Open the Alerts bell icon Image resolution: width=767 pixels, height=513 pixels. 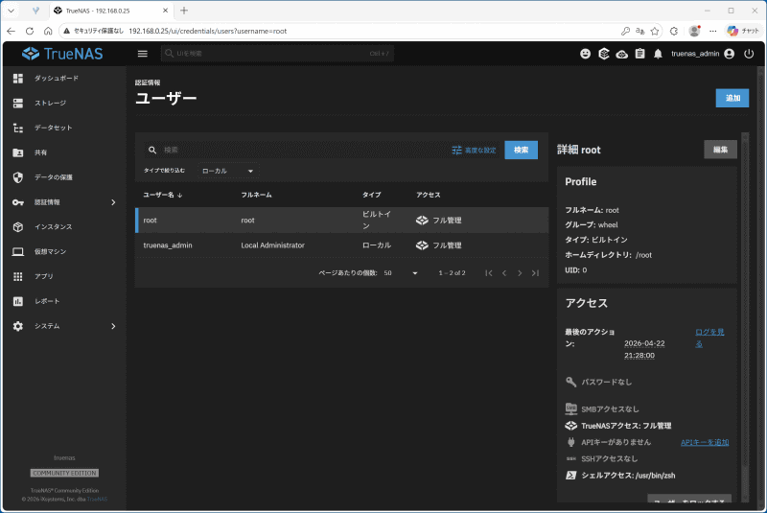pyautogui.click(x=658, y=54)
